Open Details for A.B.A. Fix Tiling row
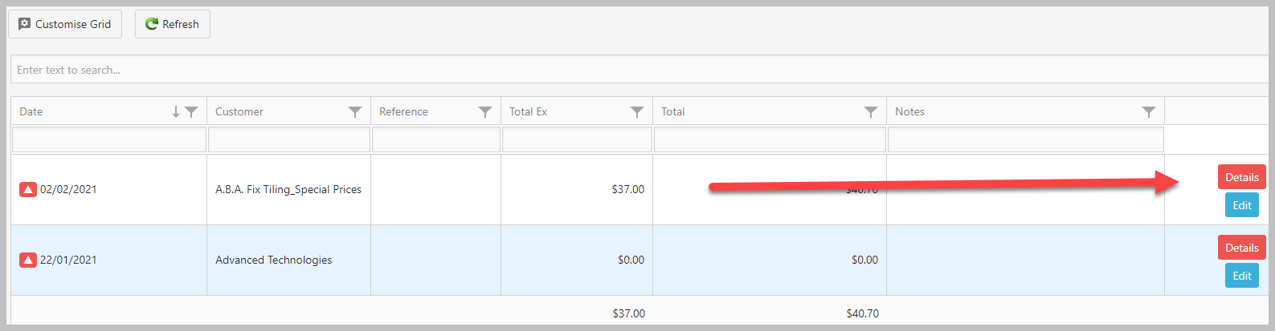The image size is (1275, 331). click(1242, 177)
